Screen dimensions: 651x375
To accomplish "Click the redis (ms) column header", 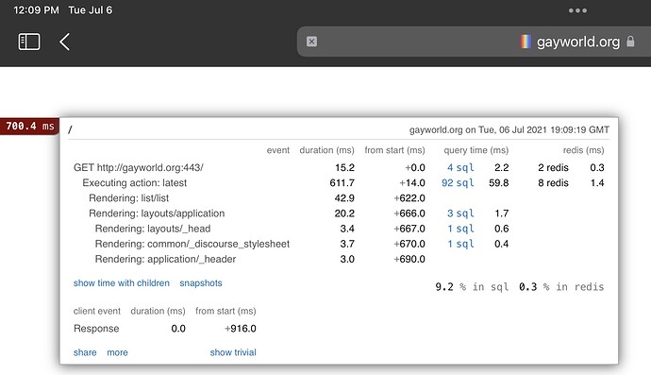I will [x=583, y=150].
